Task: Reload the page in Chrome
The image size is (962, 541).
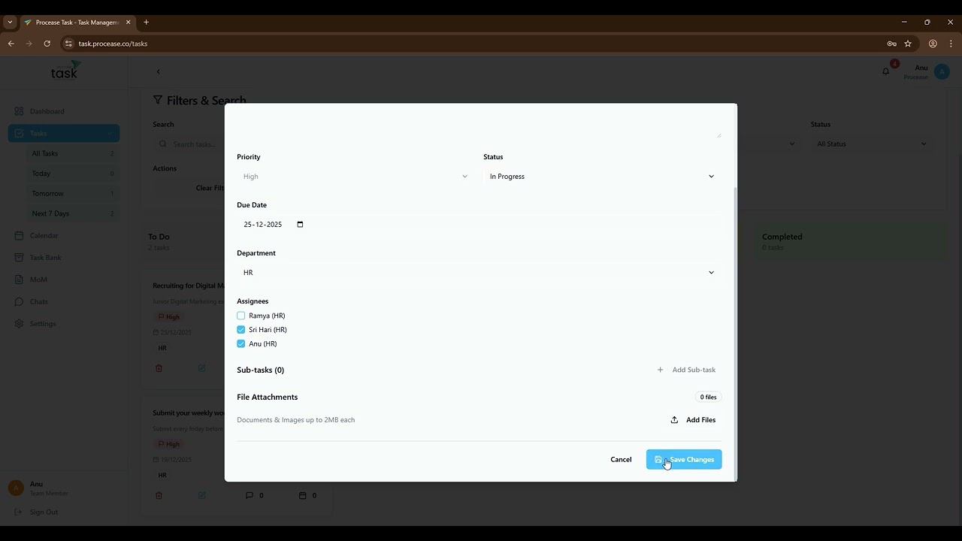Action: tap(47, 44)
